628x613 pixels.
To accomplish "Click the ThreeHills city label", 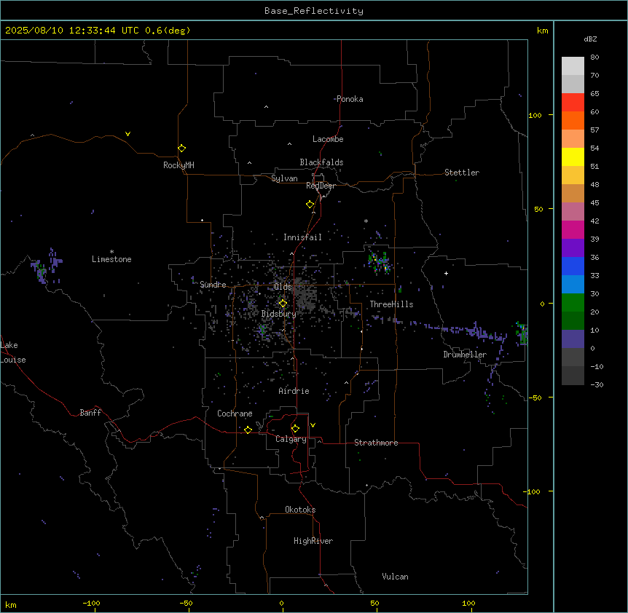I will pyautogui.click(x=391, y=304).
